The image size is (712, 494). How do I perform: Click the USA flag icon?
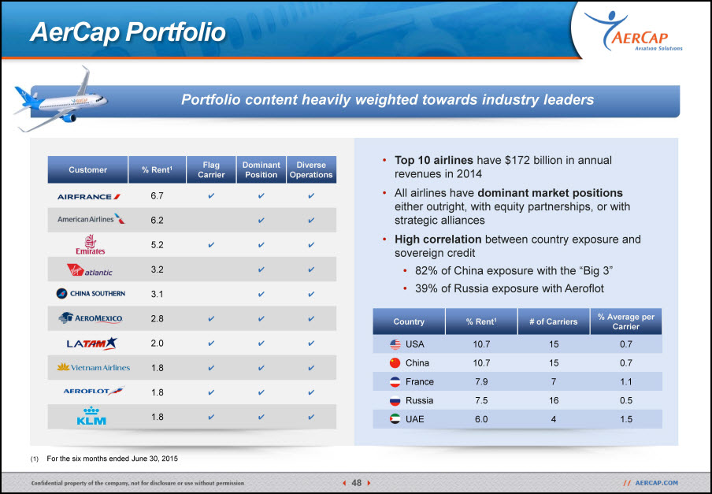[395, 344]
